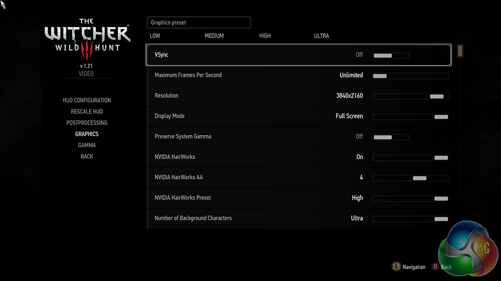Adjust Number of Background Characters slider
Viewport: 501px width, 281px height.
click(x=410, y=219)
